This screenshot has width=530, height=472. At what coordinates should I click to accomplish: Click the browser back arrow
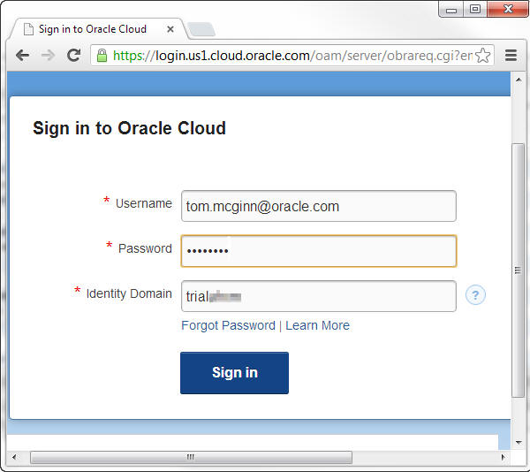(22, 55)
